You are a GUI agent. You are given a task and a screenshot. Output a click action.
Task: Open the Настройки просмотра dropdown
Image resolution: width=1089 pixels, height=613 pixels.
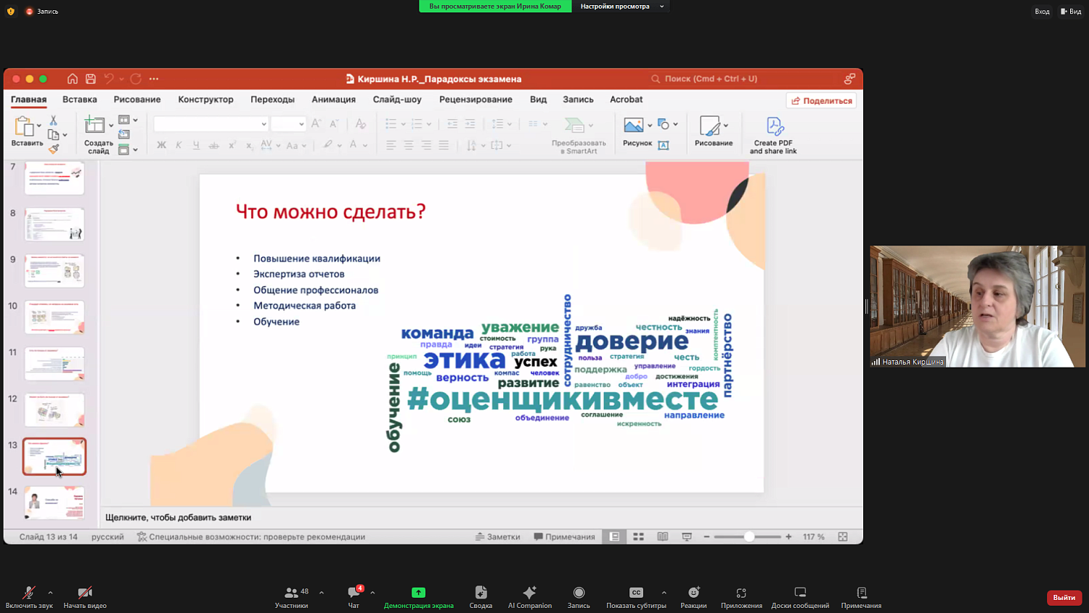click(621, 7)
